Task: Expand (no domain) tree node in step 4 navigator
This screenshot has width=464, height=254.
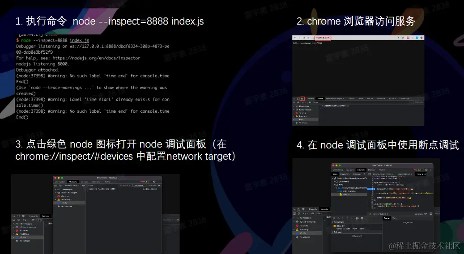Action: point(334,182)
